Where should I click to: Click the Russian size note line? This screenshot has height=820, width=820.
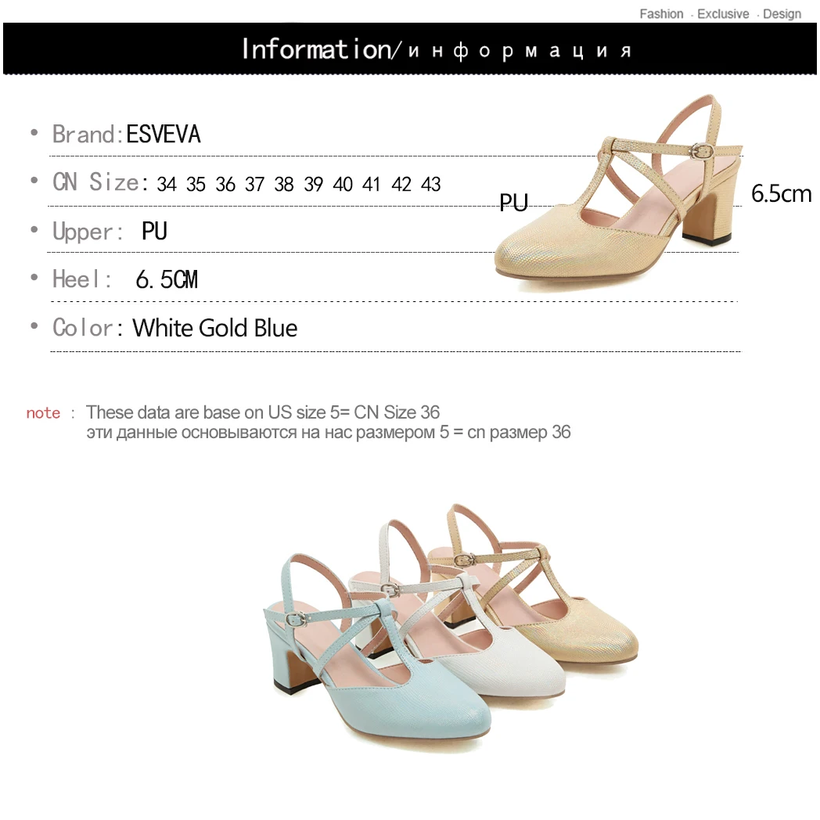(329, 433)
